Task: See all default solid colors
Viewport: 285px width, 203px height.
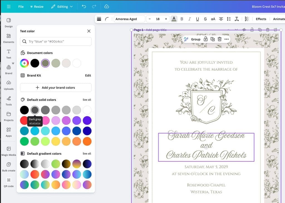Action: point(87,100)
